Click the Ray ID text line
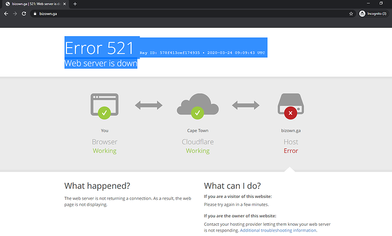Image resolution: width=392 pixels, height=236 pixels. click(202, 53)
